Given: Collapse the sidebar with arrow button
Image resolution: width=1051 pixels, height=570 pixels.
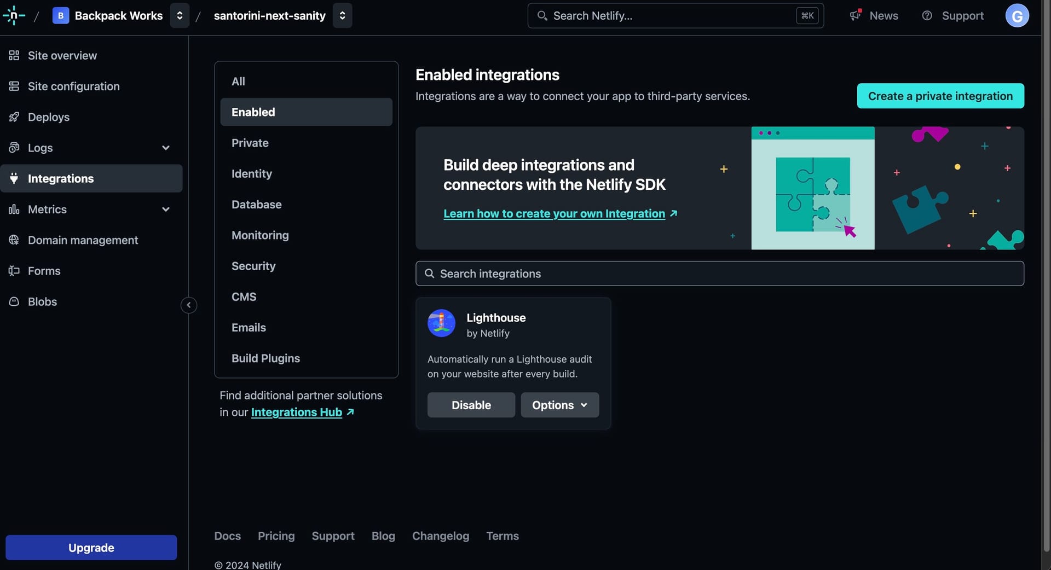Looking at the screenshot, I should pos(189,305).
